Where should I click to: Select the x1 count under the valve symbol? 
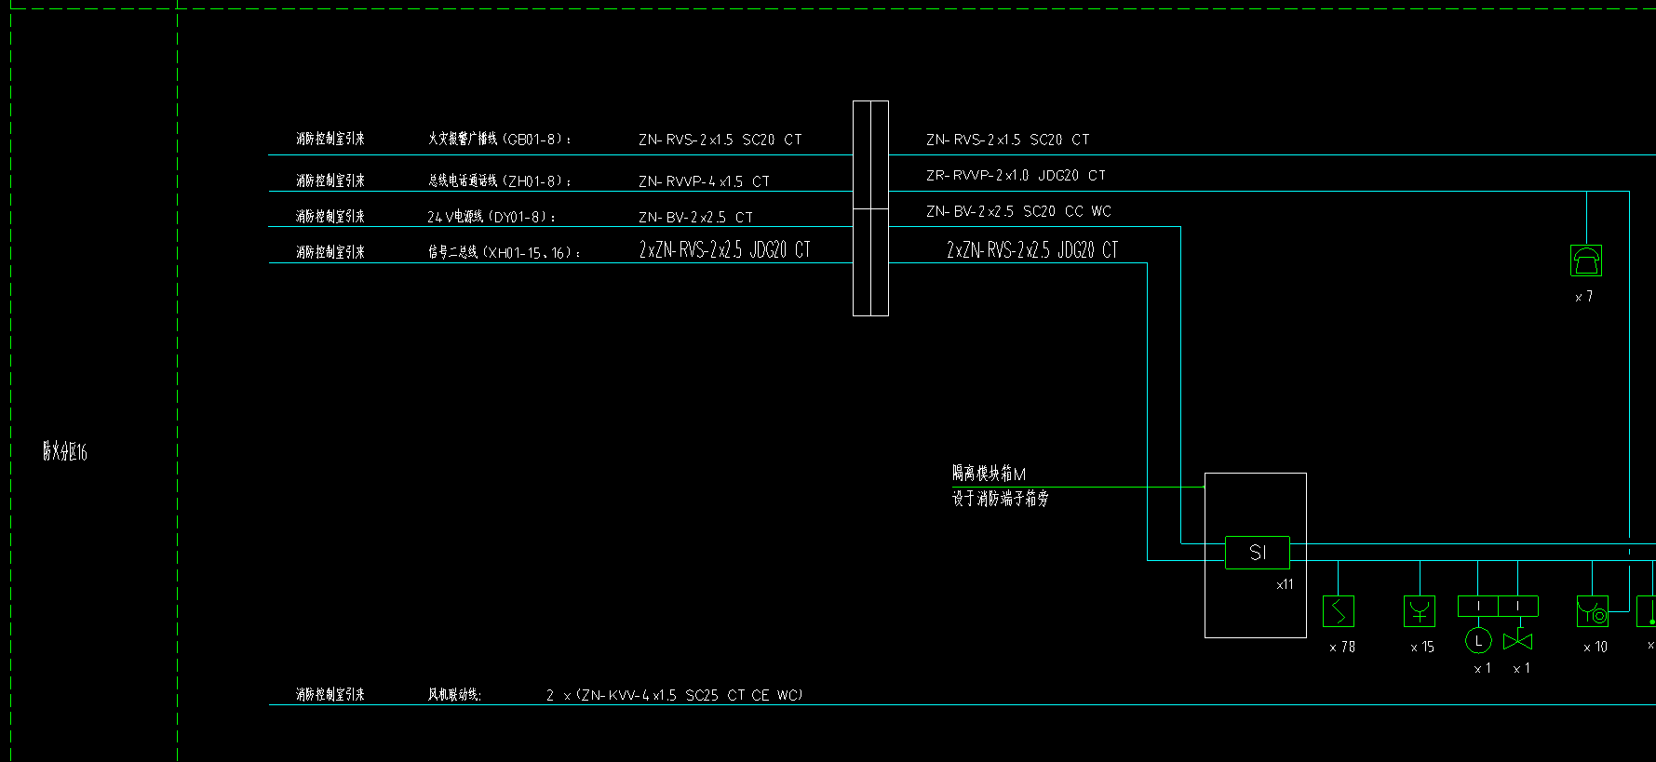(x=1521, y=668)
